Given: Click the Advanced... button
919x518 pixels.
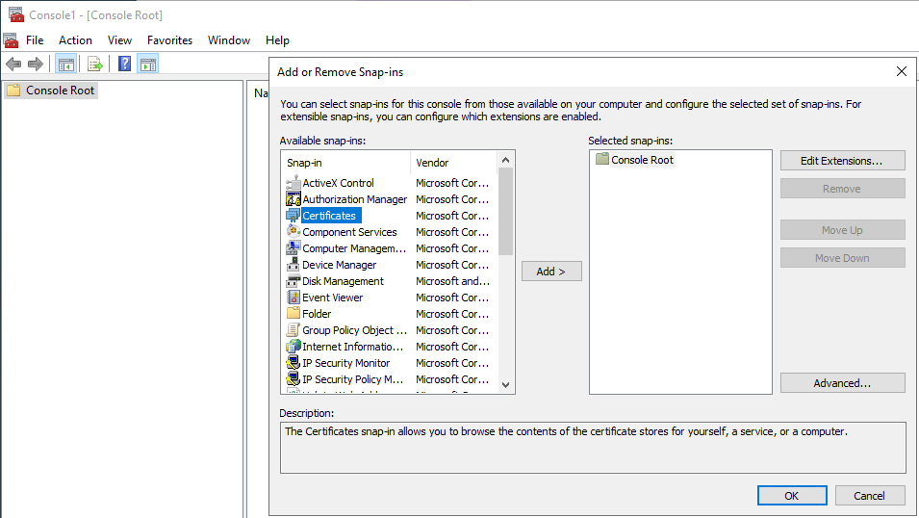Looking at the screenshot, I should click(x=842, y=383).
